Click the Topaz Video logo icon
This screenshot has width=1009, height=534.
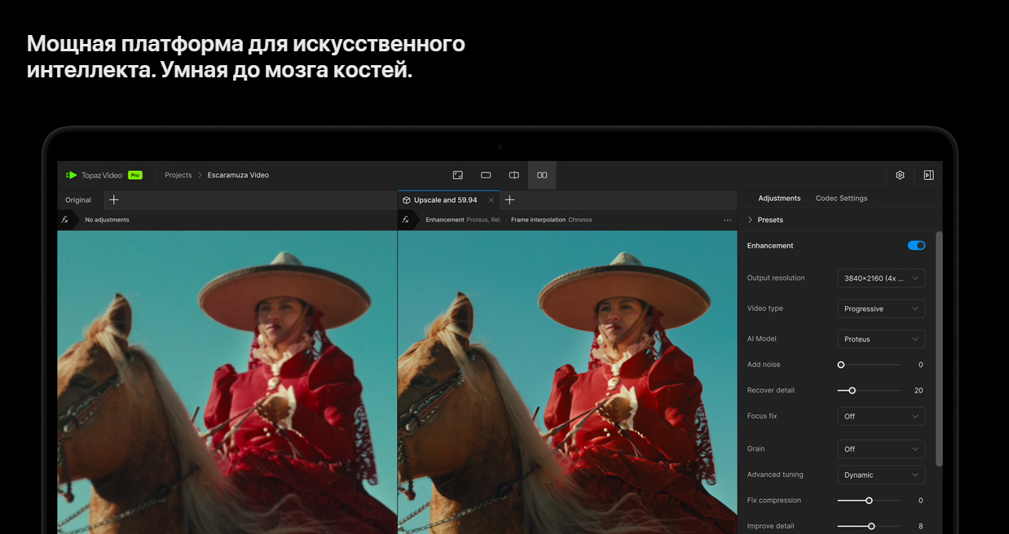coord(72,175)
